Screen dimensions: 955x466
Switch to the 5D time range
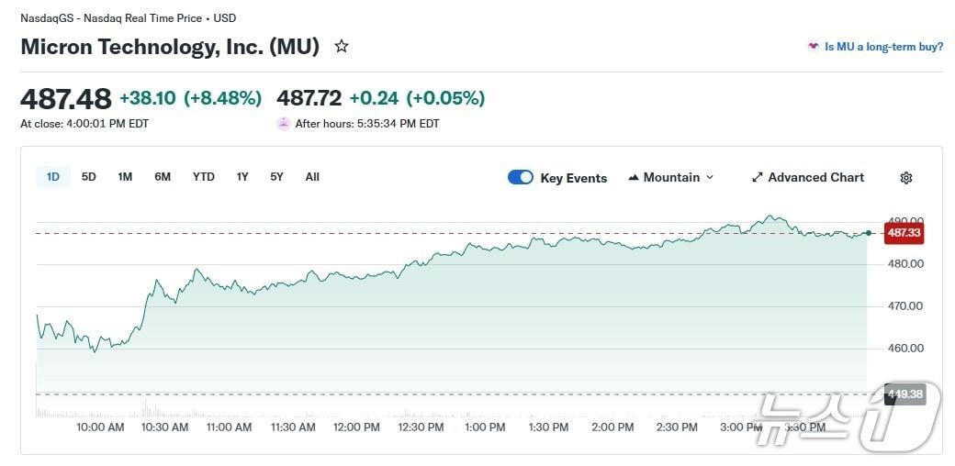(88, 177)
